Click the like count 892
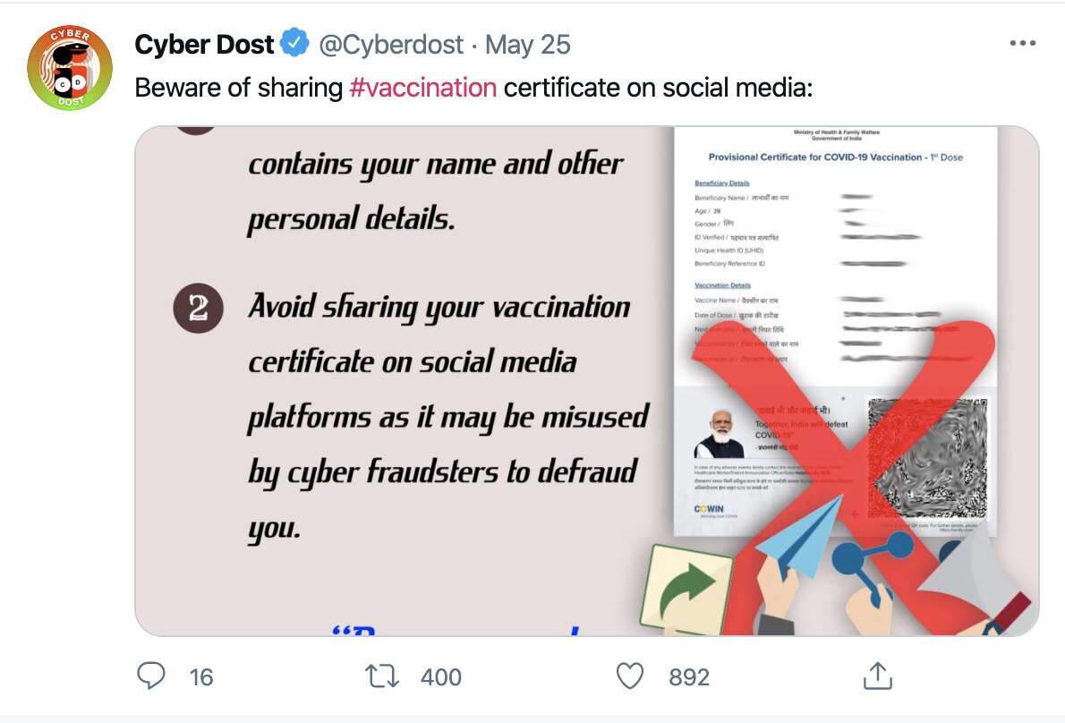Viewport: 1065px width, 723px height. tap(689, 677)
